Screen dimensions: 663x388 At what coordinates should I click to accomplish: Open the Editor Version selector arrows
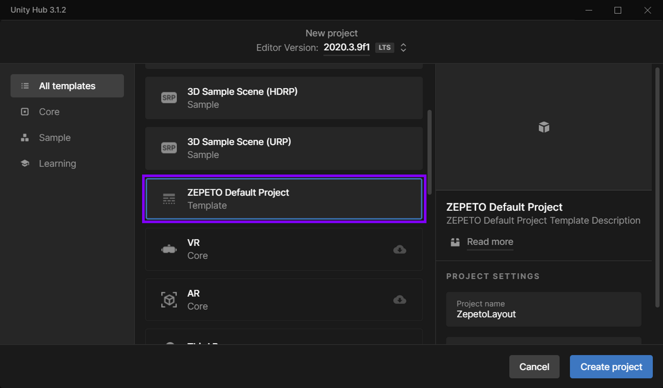click(x=403, y=48)
